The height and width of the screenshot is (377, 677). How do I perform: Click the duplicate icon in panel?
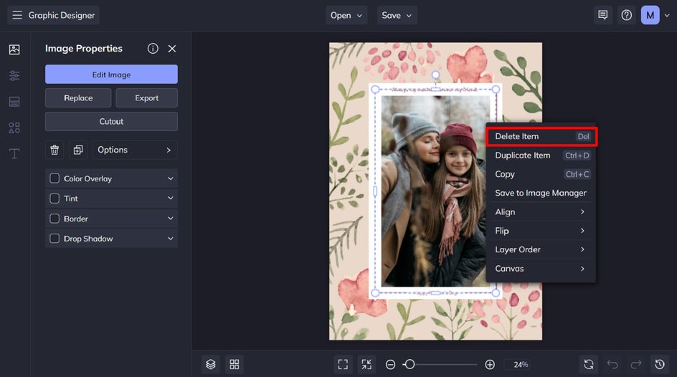pyautogui.click(x=78, y=150)
